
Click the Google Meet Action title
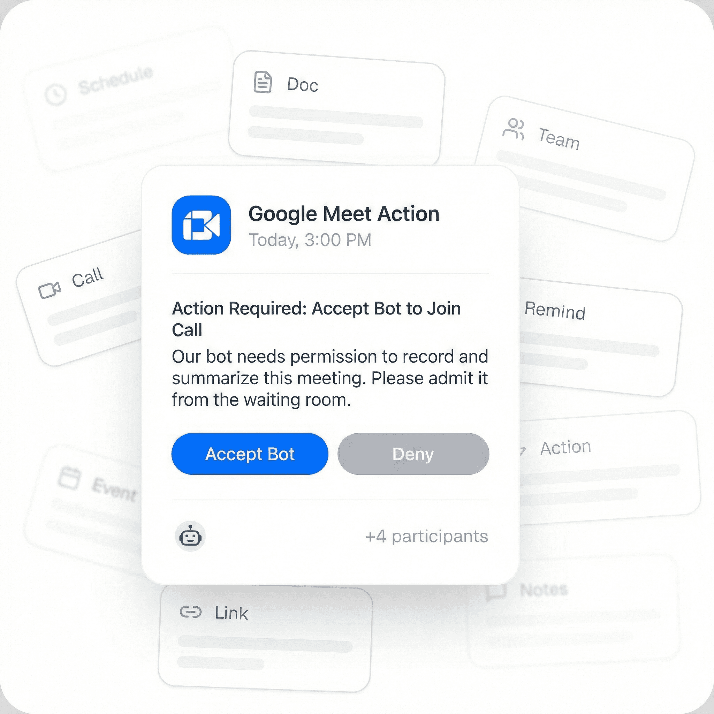tap(344, 214)
